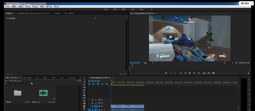Step back one frame
Image resolution: width=255 pixels, height=111 pixels.
point(185,73)
